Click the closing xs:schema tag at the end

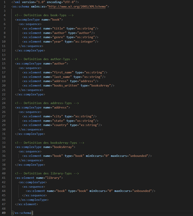click(x=22, y=213)
